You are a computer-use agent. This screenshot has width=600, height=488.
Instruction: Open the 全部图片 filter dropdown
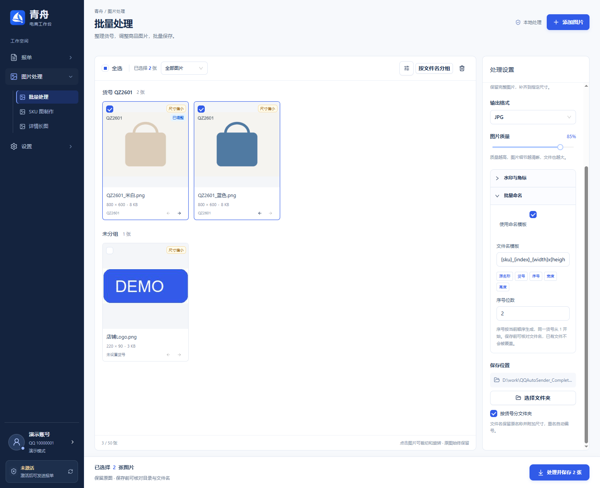tap(184, 68)
